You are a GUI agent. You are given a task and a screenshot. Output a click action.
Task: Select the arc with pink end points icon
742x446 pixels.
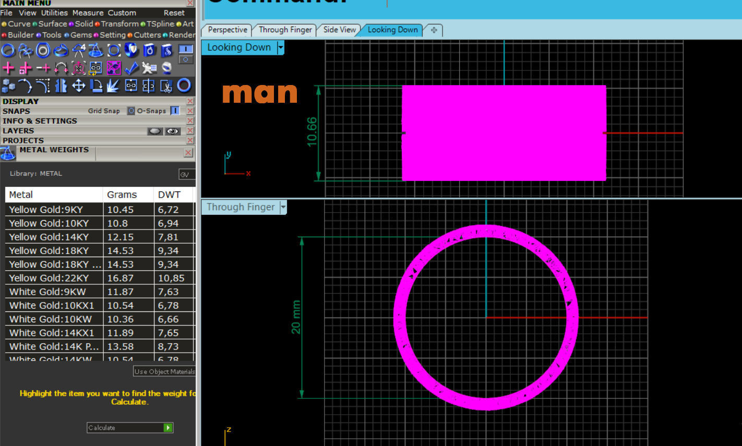click(x=61, y=68)
